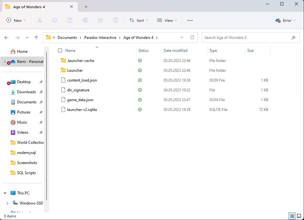Select the Age of Wonders 4 tab

(x=40, y=7)
